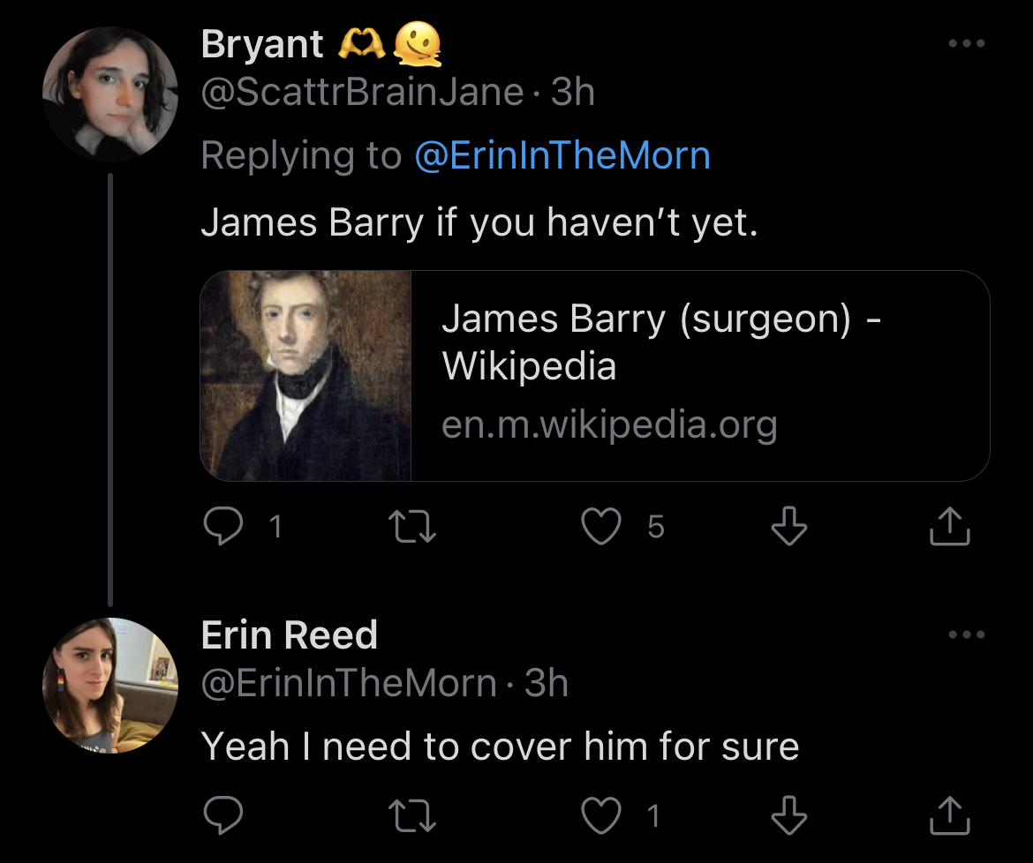The width and height of the screenshot is (1033, 863).
Task: View Bryant's profile picture
Action: click(x=110, y=94)
